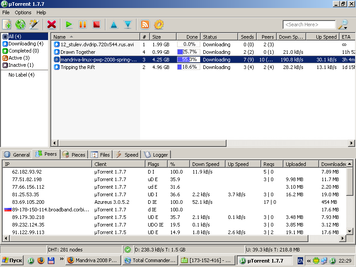The width and height of the screenshot is (356, 267).
Task: Sort torrents by Size column
Action: point(163,37)
